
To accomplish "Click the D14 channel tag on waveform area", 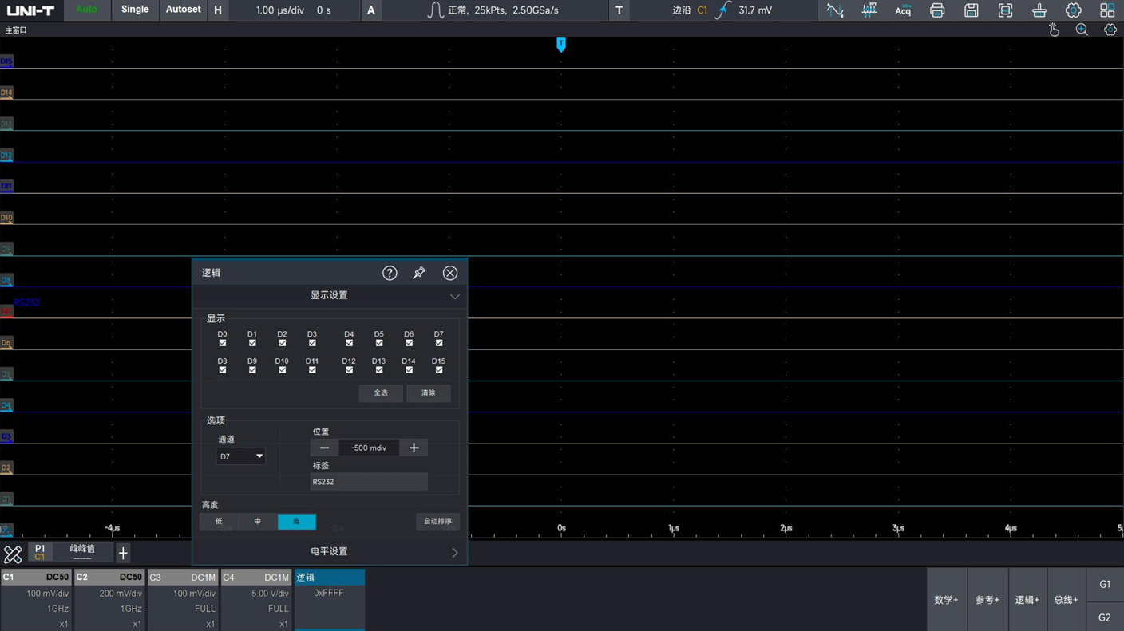I will pyautogui.click(x=6, y=93).
